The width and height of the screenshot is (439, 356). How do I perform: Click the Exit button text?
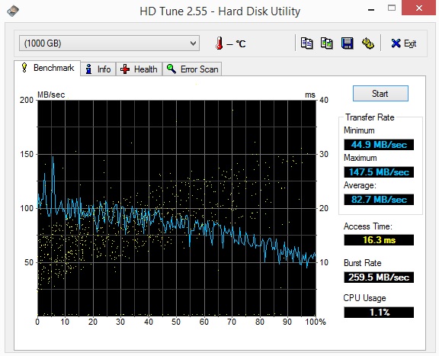point(410,43)
